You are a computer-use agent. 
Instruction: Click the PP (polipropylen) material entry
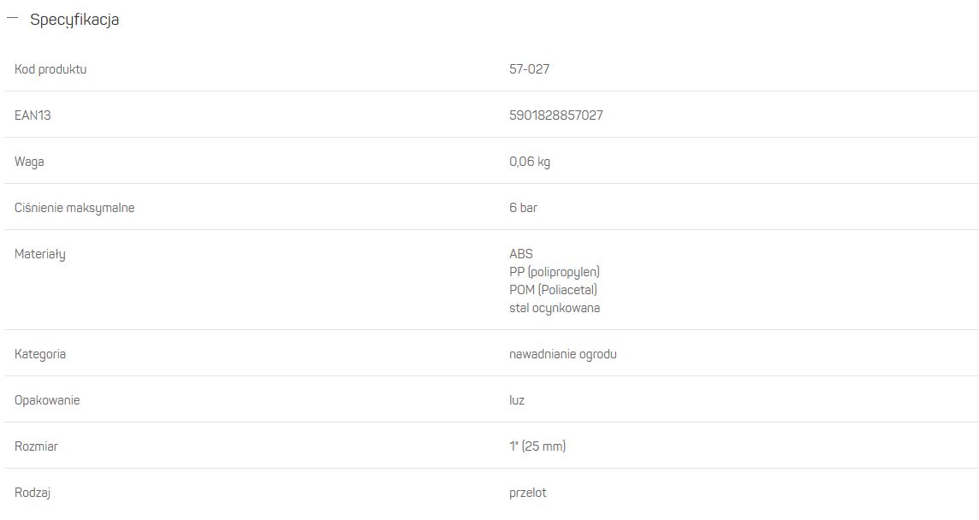(555, 272)
